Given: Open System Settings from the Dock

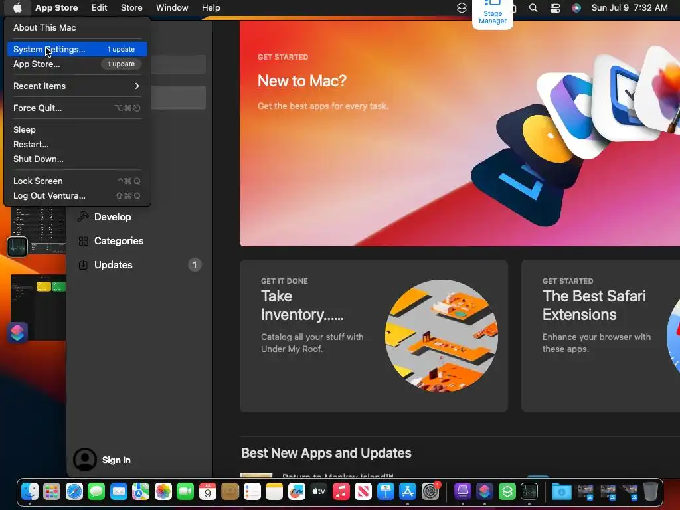Looking at the screenshot, I should (430, 491).
